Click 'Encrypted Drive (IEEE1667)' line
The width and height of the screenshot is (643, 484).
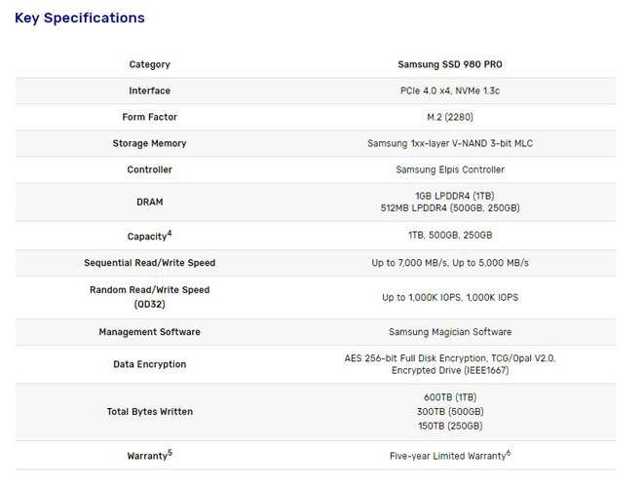click(450, 370)
